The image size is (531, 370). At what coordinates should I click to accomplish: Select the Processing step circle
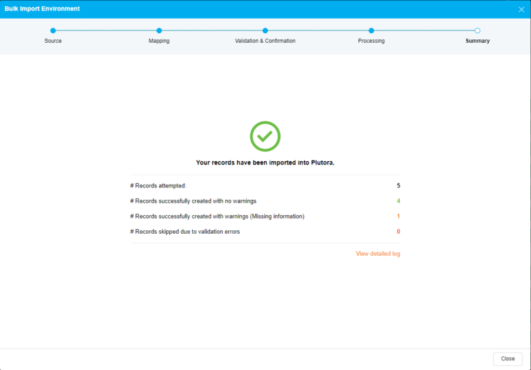point(371,30)
